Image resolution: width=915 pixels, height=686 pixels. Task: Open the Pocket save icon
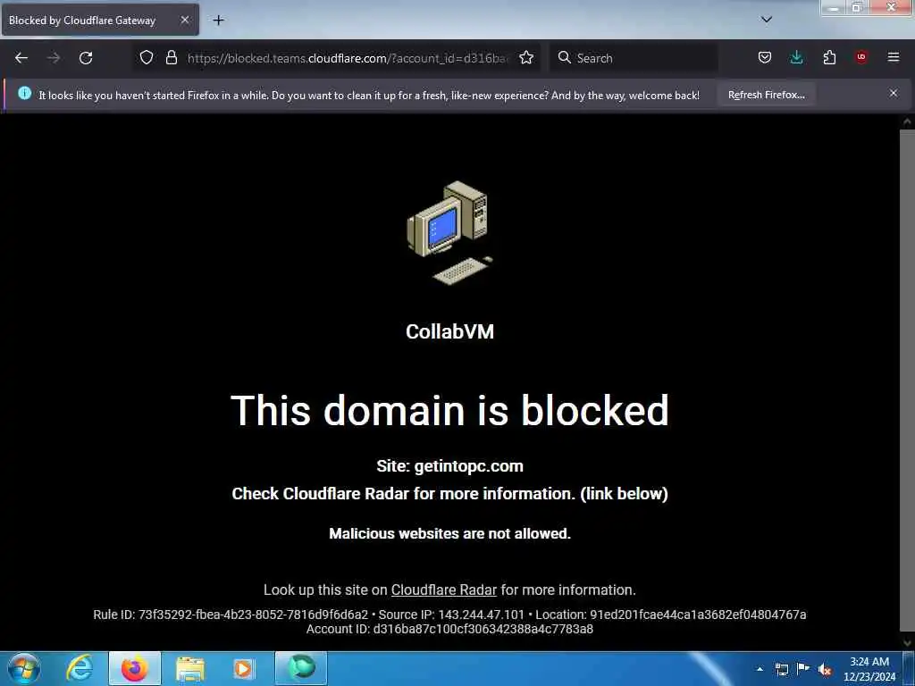[765, 57]
